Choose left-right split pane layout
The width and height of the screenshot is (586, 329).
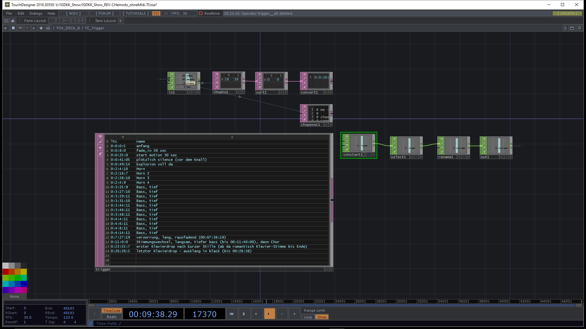[60, 21]
